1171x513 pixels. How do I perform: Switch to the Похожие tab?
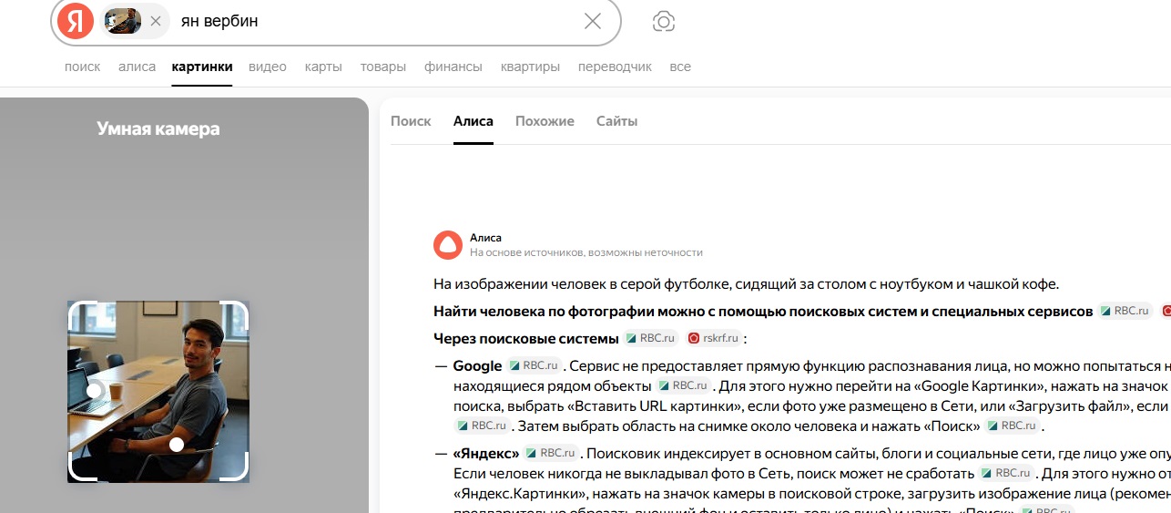[x=545, y=121]
